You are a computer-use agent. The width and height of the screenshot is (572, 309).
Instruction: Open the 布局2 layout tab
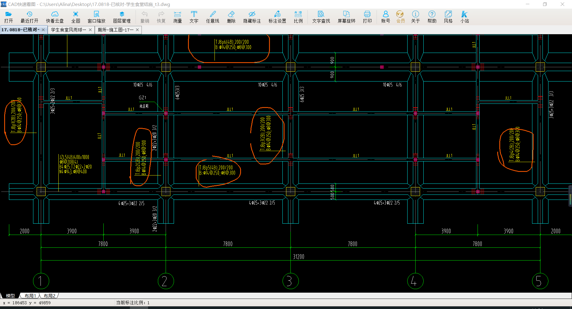[x=49, y=296]
